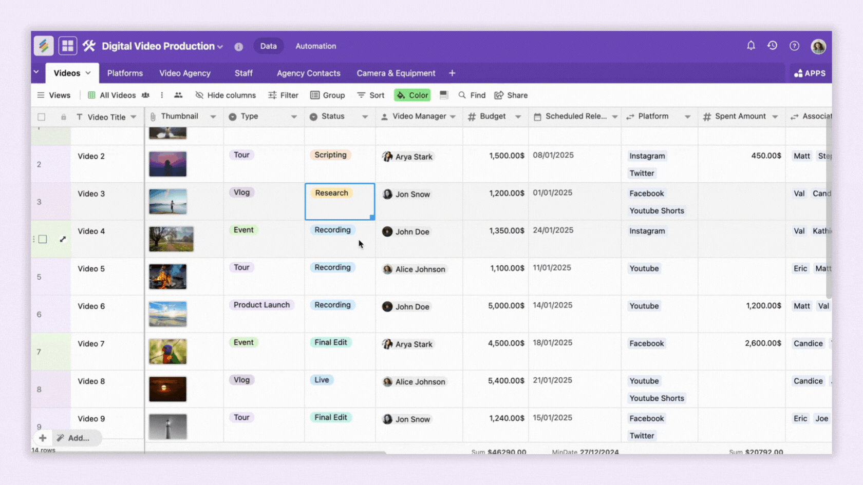Viewport: 863px width, 485px height.
Task: Tick the Video 4 row checkbox
Action: 43,239
